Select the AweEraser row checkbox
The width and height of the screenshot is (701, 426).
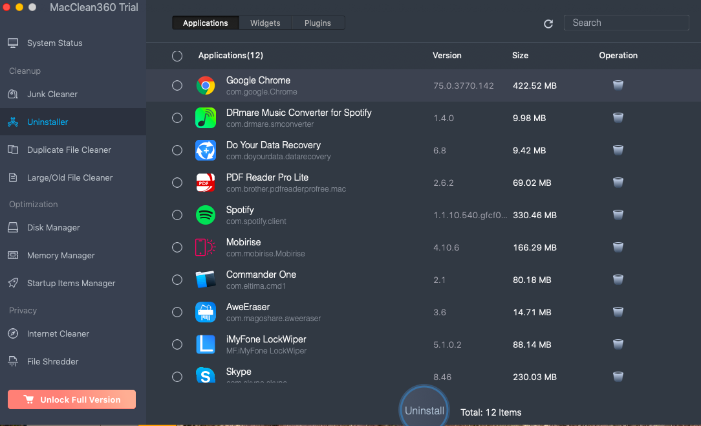[177, 312]
